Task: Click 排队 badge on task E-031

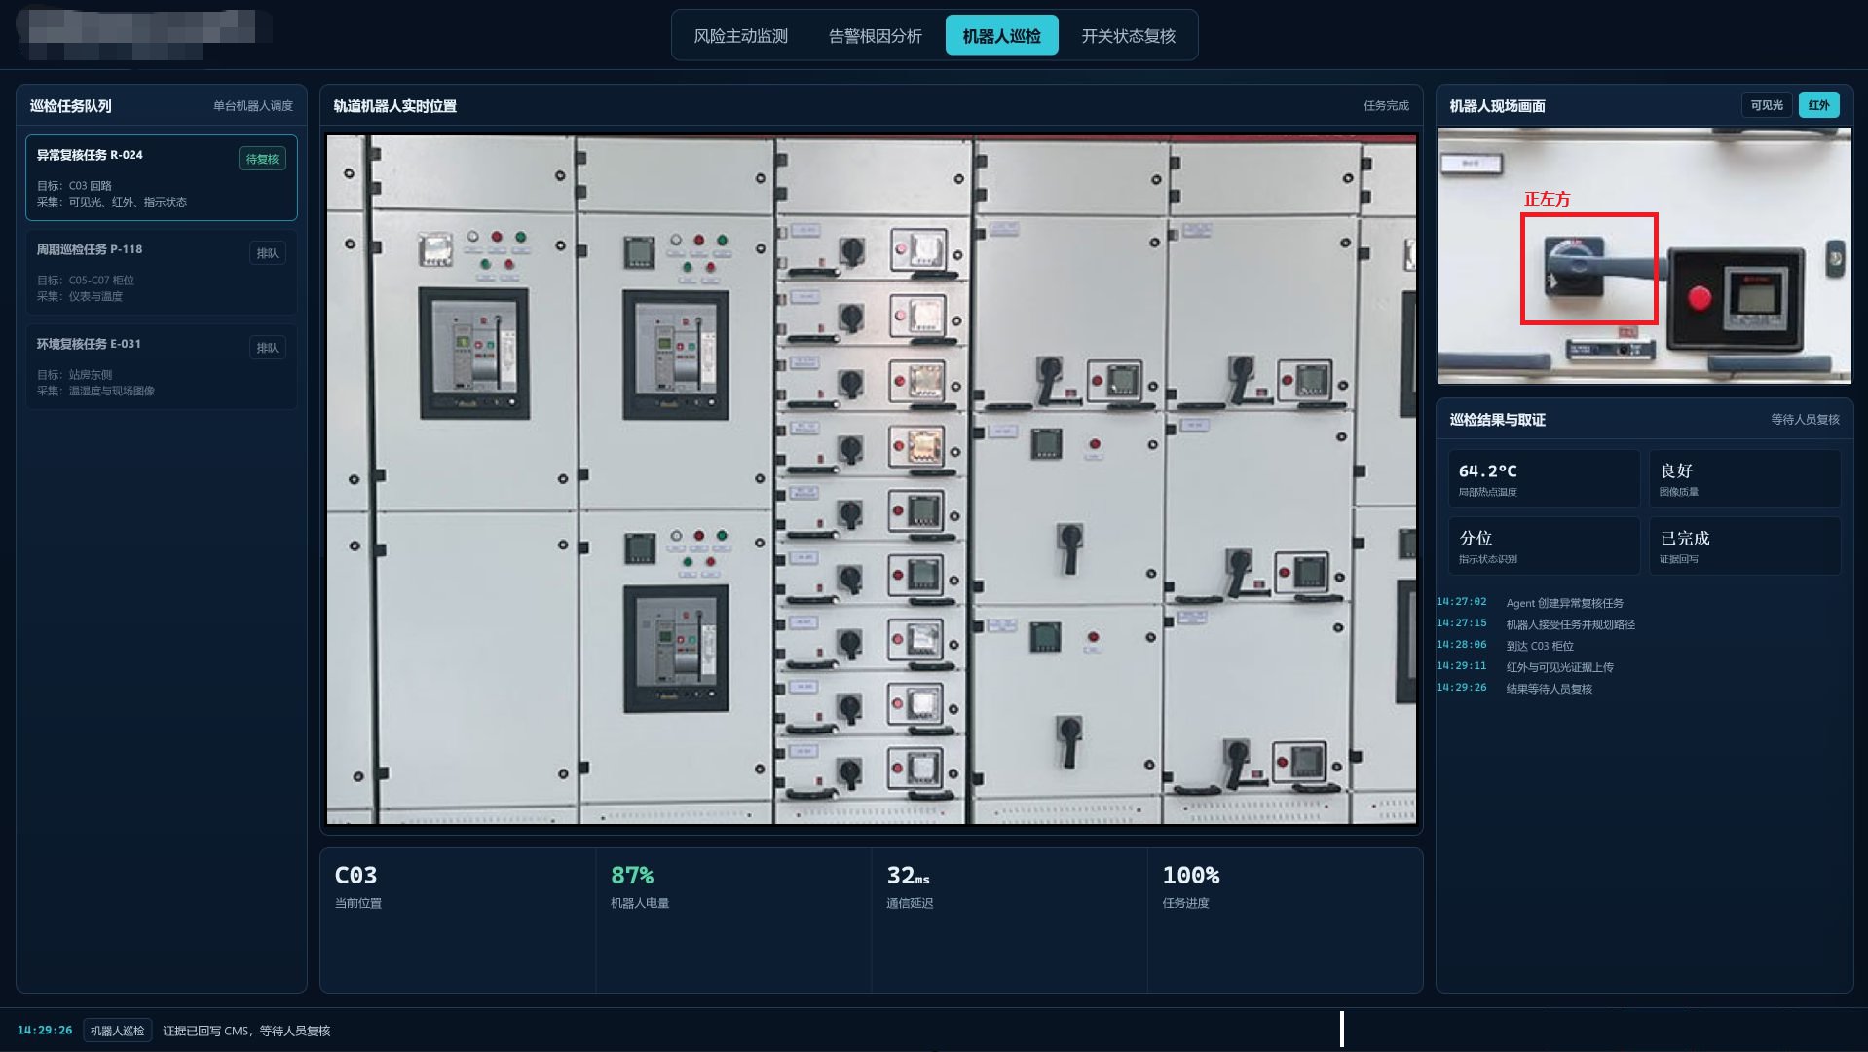Action: click(267, 348)
